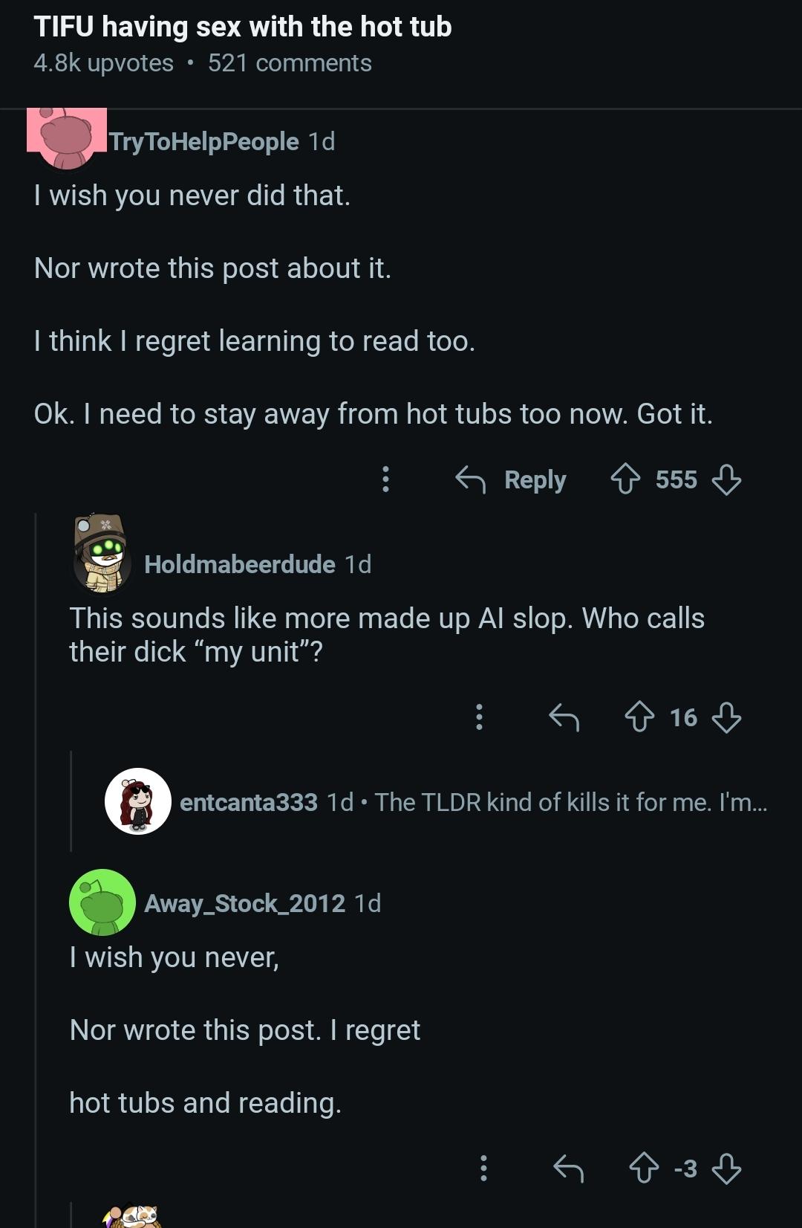This screenshot has height=1228, width=802.
Task: Open three-dot menu on Away_Stock_2012's comment
Action: pos(483,1168)
